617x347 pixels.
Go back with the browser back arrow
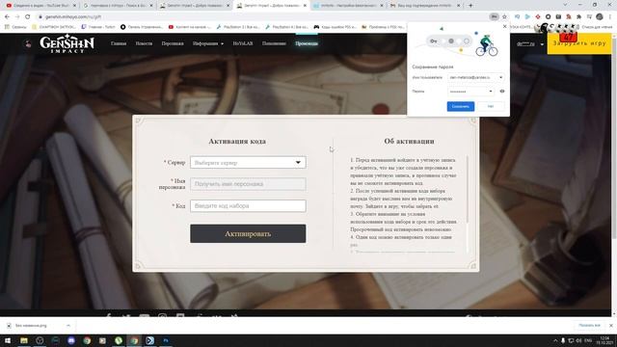pos(7,17)
